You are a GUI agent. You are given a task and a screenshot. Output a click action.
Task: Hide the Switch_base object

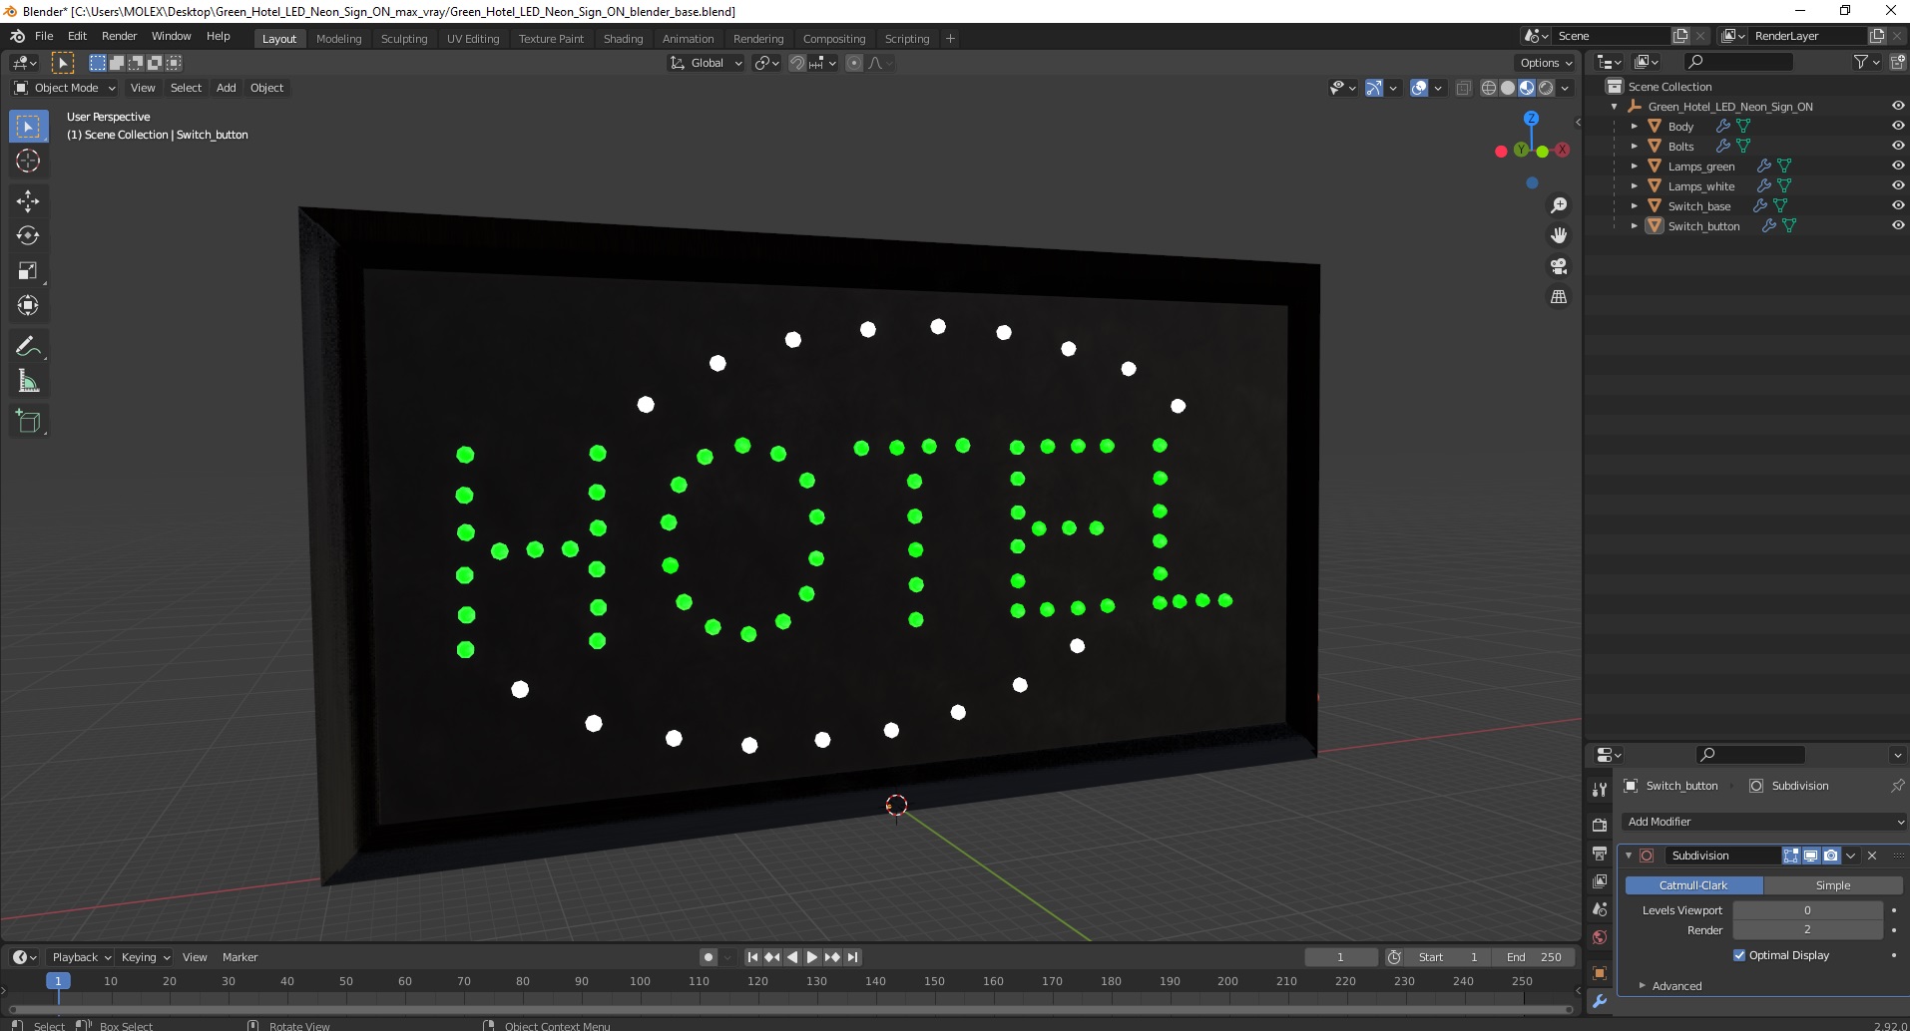(1898, 205)
